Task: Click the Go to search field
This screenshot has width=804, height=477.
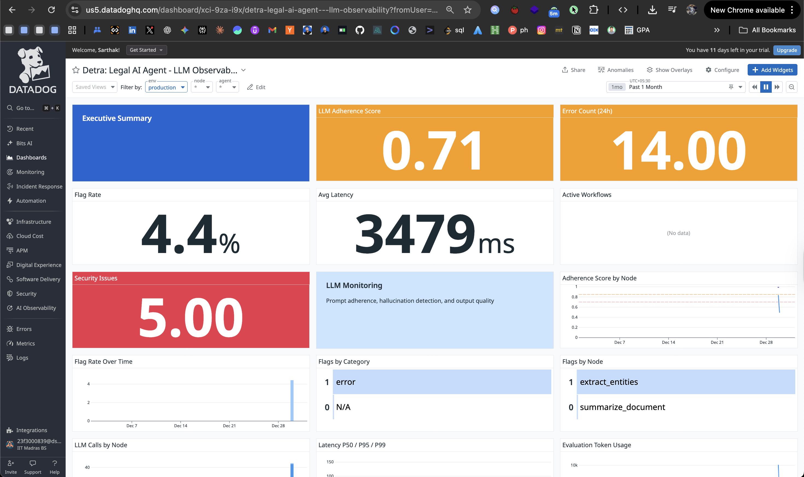Action: point(25,108)
